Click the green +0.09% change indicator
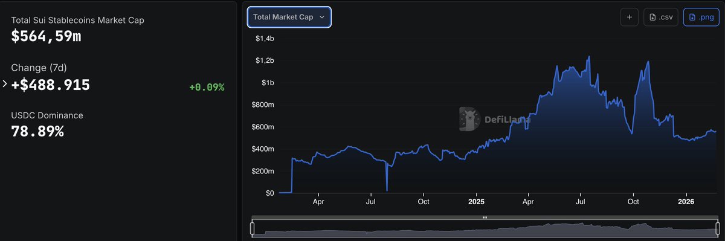The image size is (725, 241). 207,88
